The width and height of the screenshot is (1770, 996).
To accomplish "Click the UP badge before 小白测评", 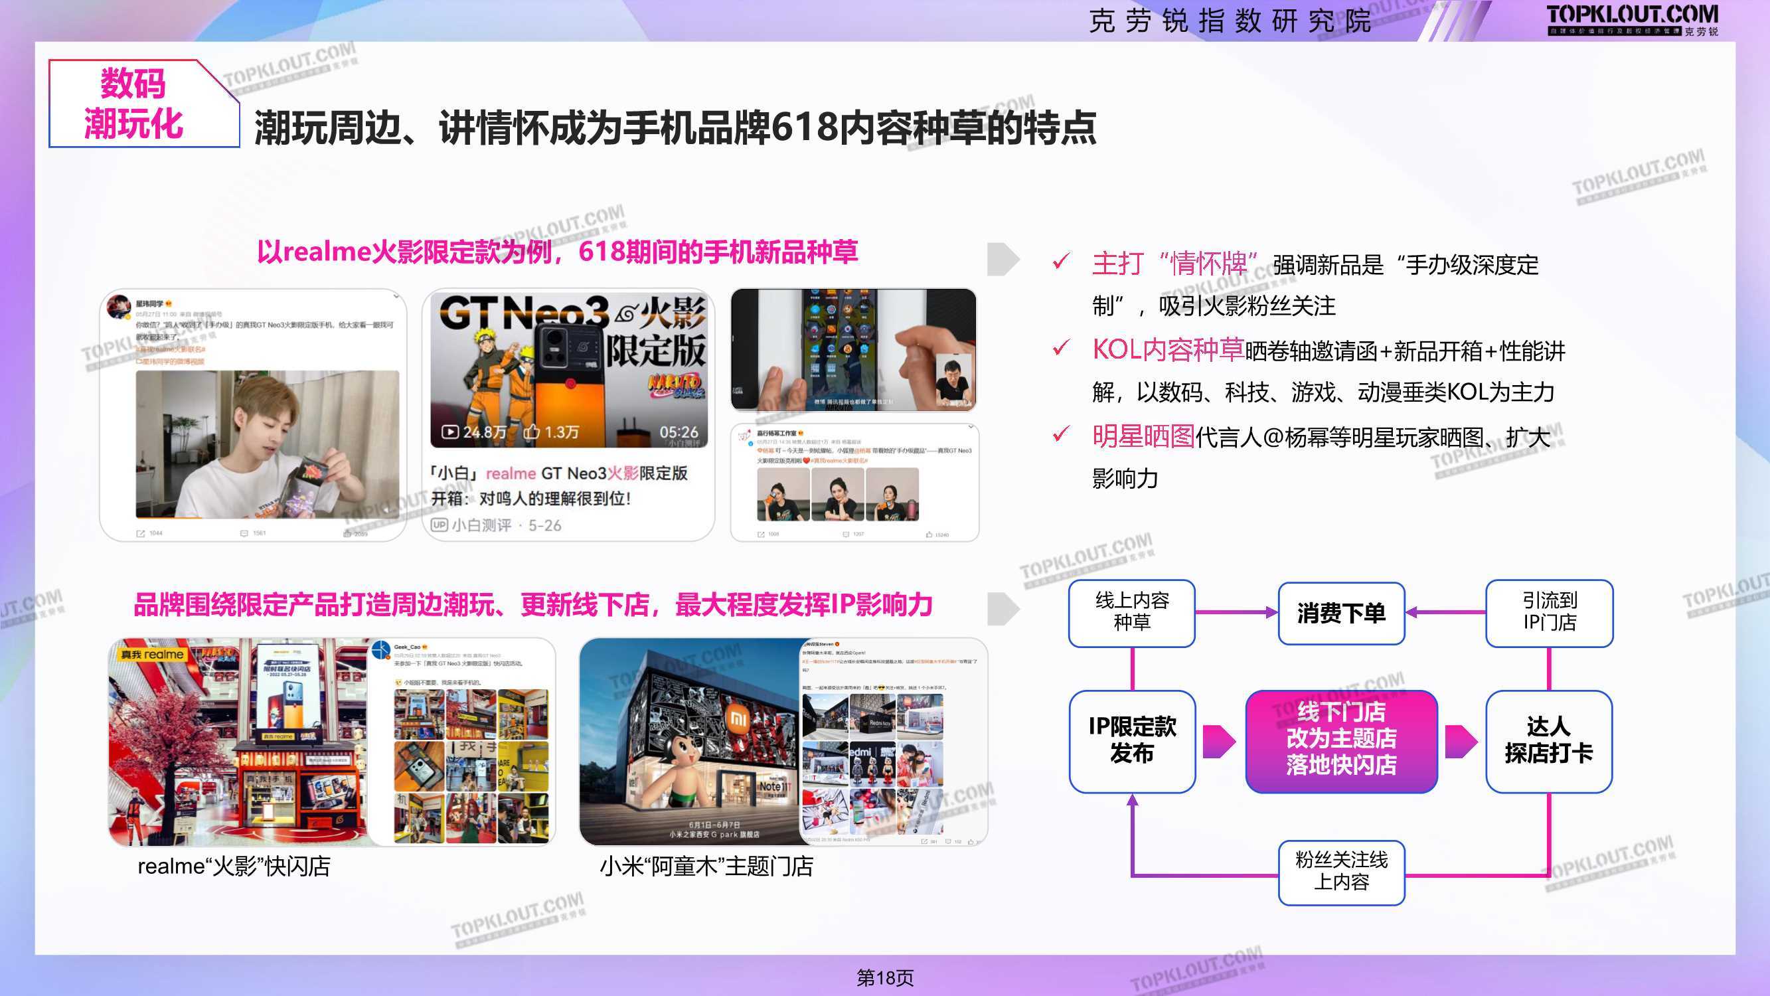I will pyautogui.click(x=439, y=525).
